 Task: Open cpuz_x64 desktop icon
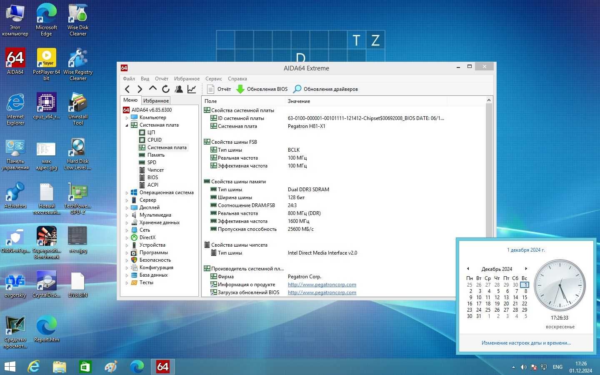coord(46,106)
